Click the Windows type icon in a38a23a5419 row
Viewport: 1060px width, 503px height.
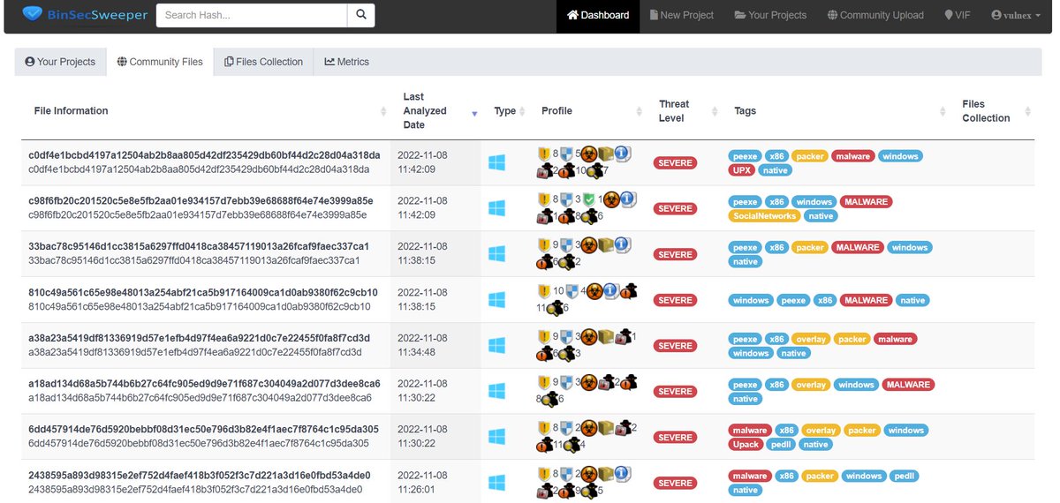pos(496,346)
